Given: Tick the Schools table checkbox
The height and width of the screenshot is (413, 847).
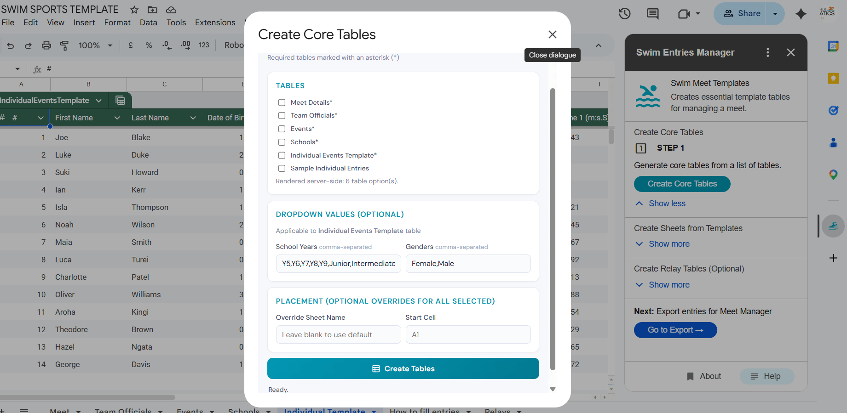Looking at the screenshot, I should tap(282, 142).
